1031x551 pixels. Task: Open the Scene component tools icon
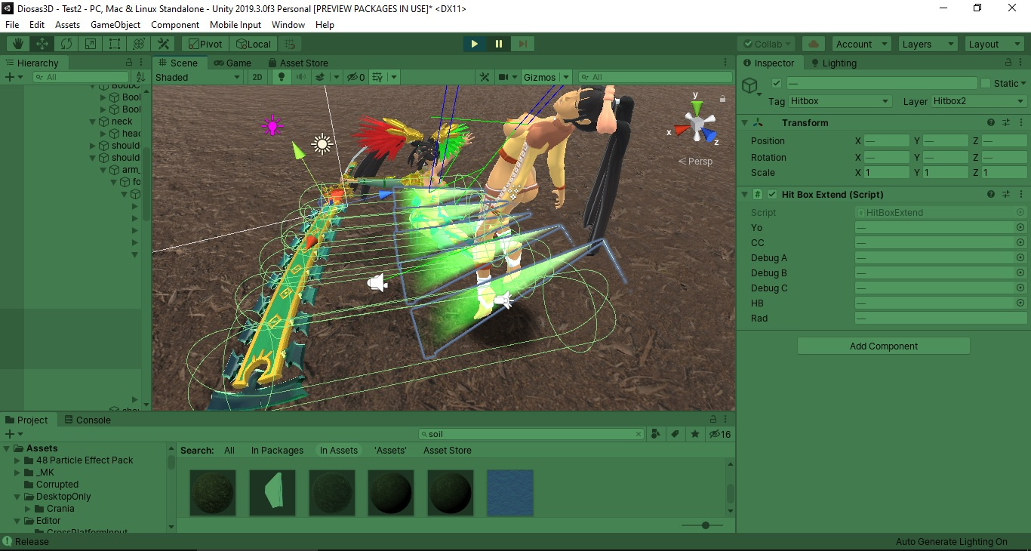click(485, 77)
